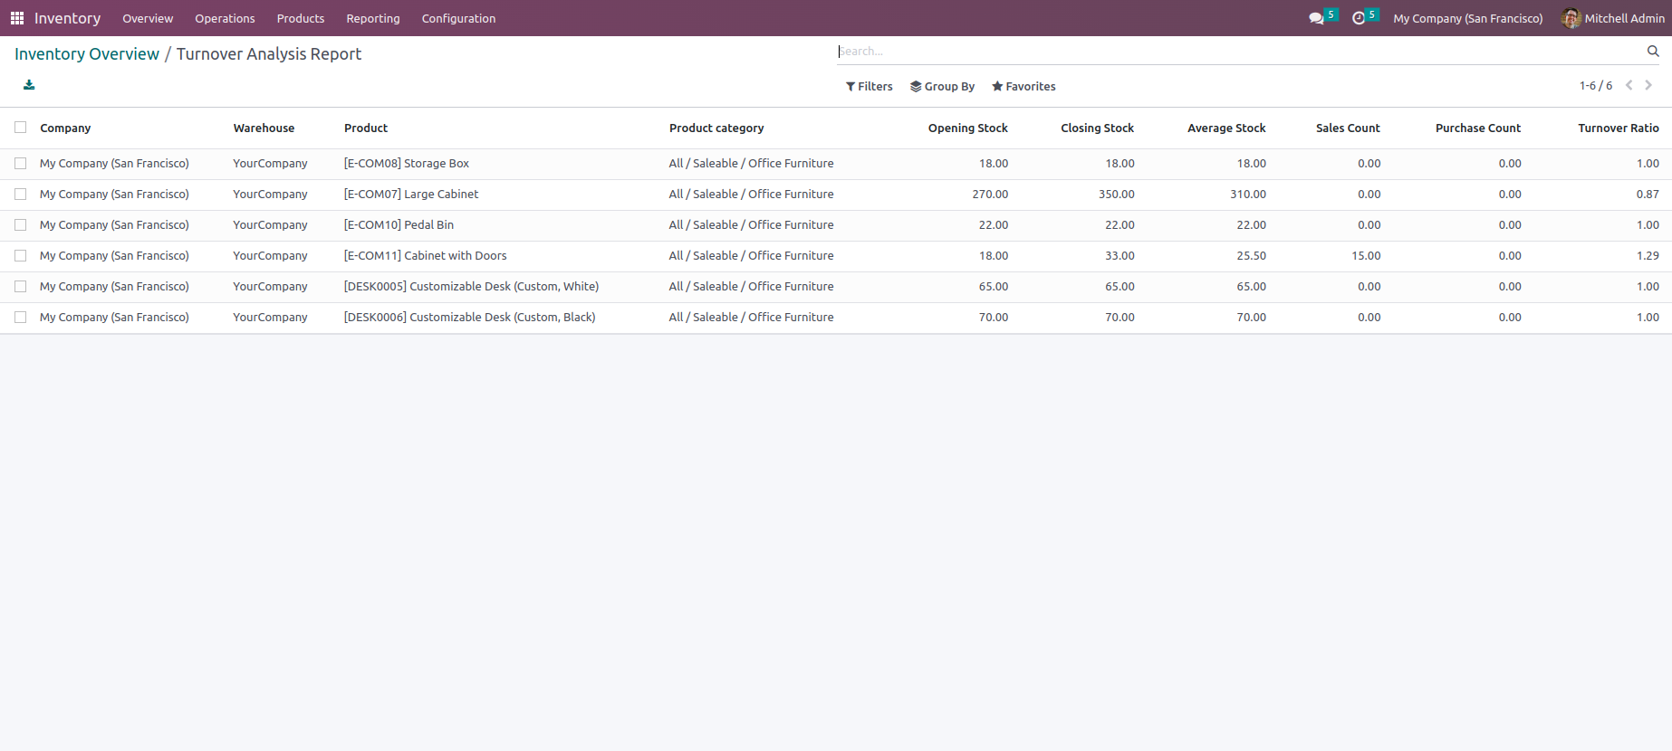Open the conversations chat bubble icon

coord(1316,18)
